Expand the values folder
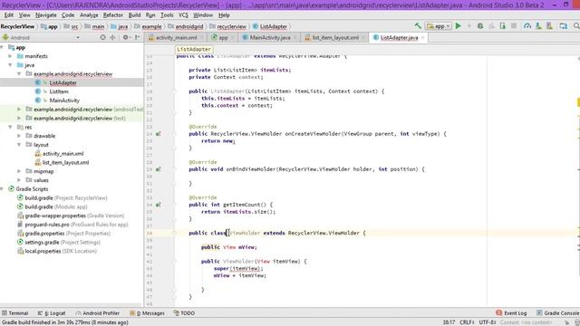Image resolution: width=580 pixels, height=326 pixels. pyautogui.click(x=19, y=180)
